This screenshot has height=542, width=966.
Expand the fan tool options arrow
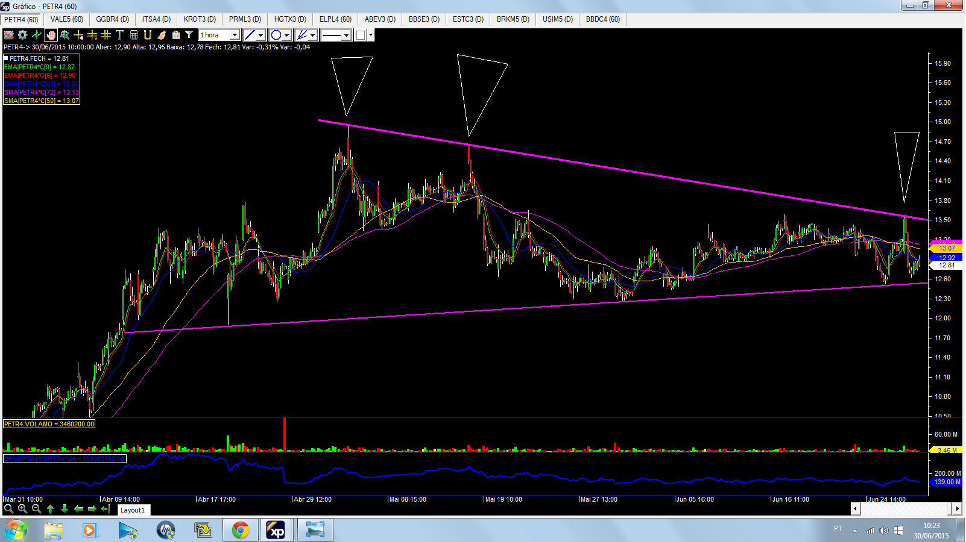pos(313,35)
